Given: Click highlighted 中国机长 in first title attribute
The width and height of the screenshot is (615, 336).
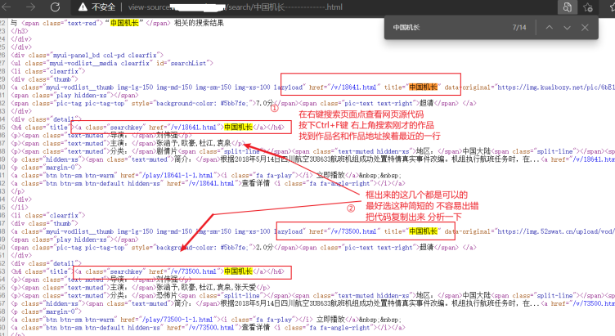Looking at the screenshot, I should (424, 86).
